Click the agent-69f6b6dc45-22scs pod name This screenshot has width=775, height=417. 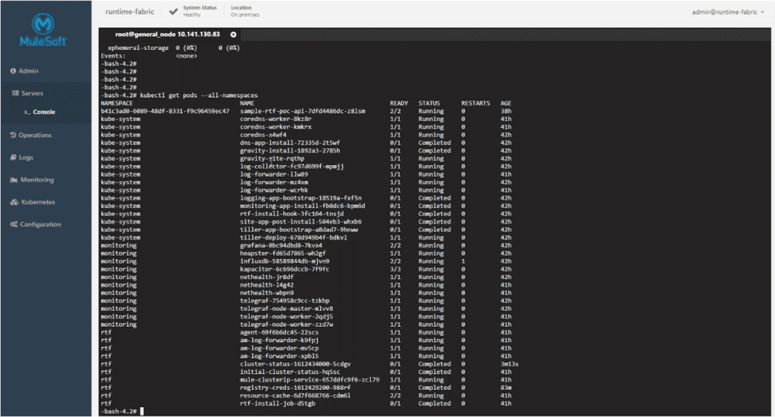[279, 332]
